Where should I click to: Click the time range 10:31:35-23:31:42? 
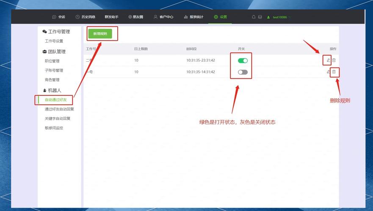pyautogui.click(x=201, y=60)
